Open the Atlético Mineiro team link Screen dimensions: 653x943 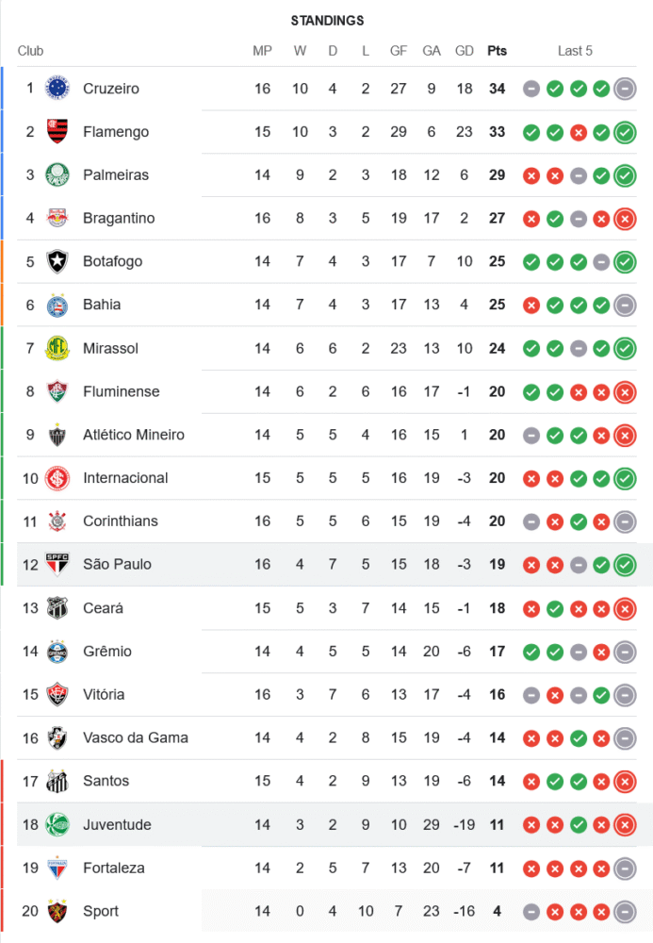(134, 435)
